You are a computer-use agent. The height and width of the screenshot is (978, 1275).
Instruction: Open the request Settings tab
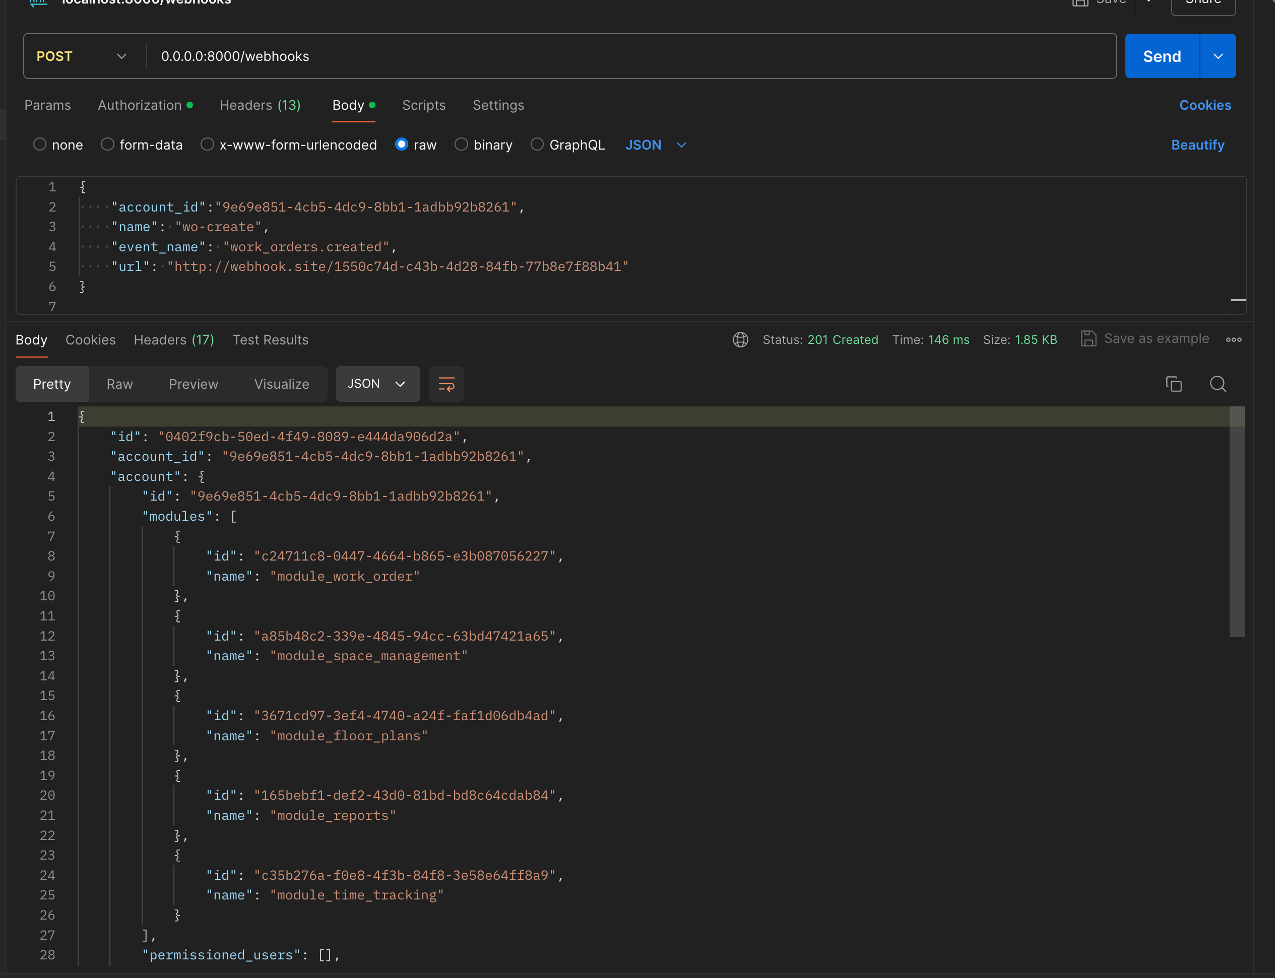point(498,105)
